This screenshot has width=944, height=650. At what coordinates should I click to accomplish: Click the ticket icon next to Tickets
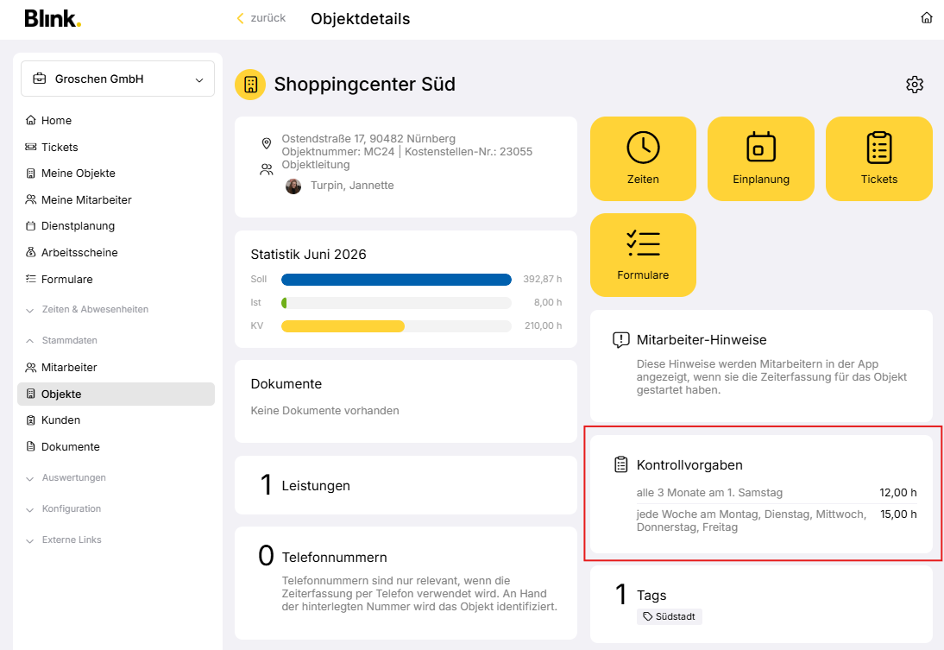point(31,147)
